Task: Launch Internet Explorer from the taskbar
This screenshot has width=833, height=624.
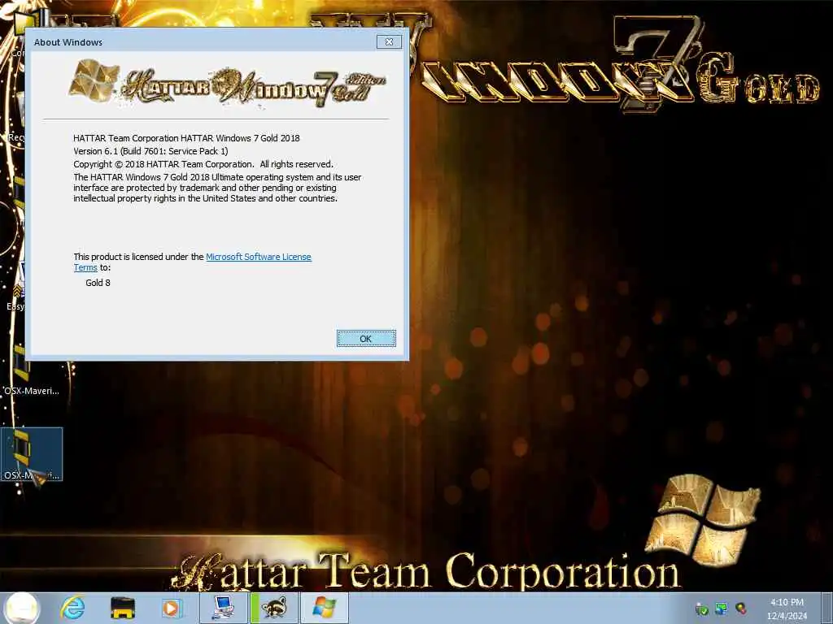Action: (72, 608)
